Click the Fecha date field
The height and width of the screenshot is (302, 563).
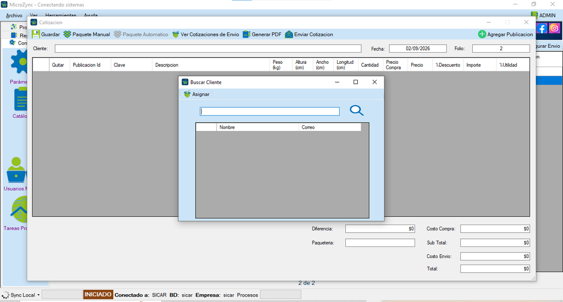pos(418,48)
